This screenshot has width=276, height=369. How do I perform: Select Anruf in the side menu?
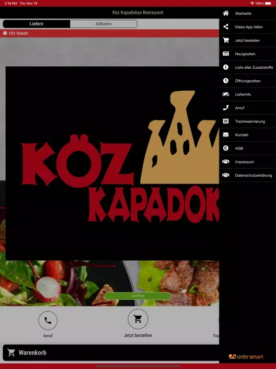(x=248, y=108)
